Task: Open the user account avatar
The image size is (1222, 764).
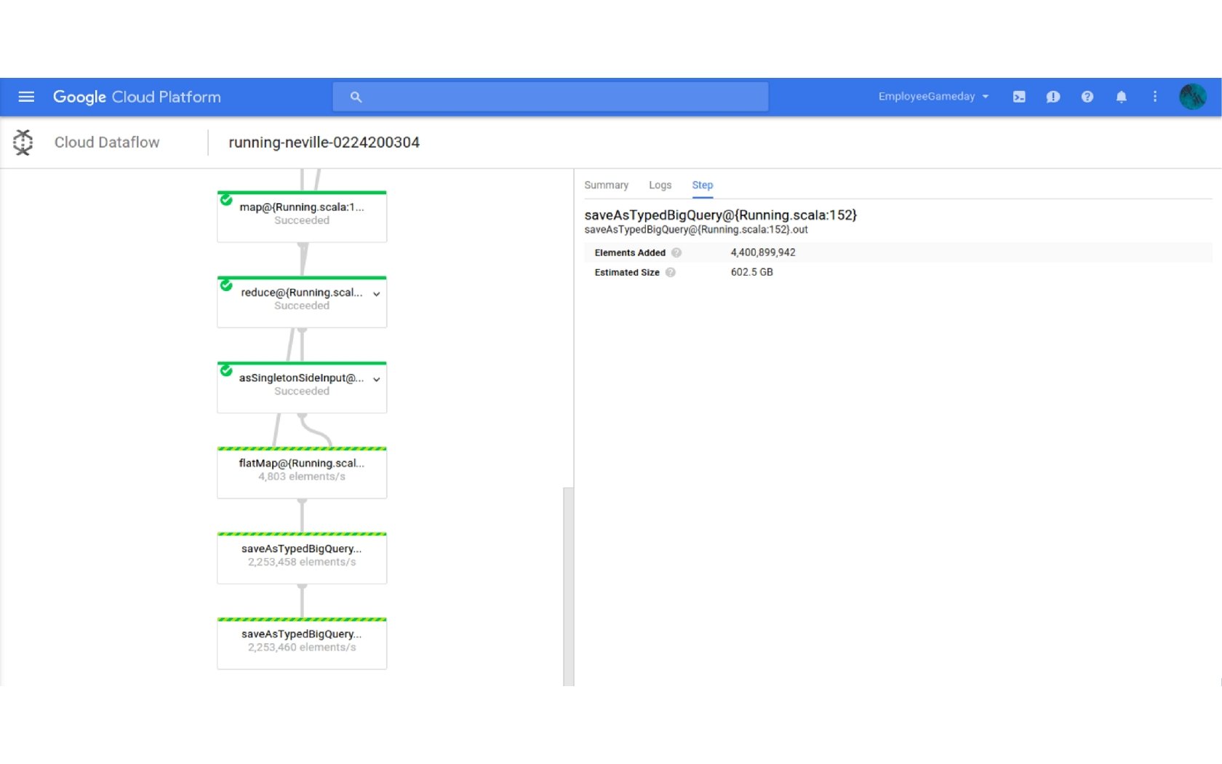Action: 1192,97
